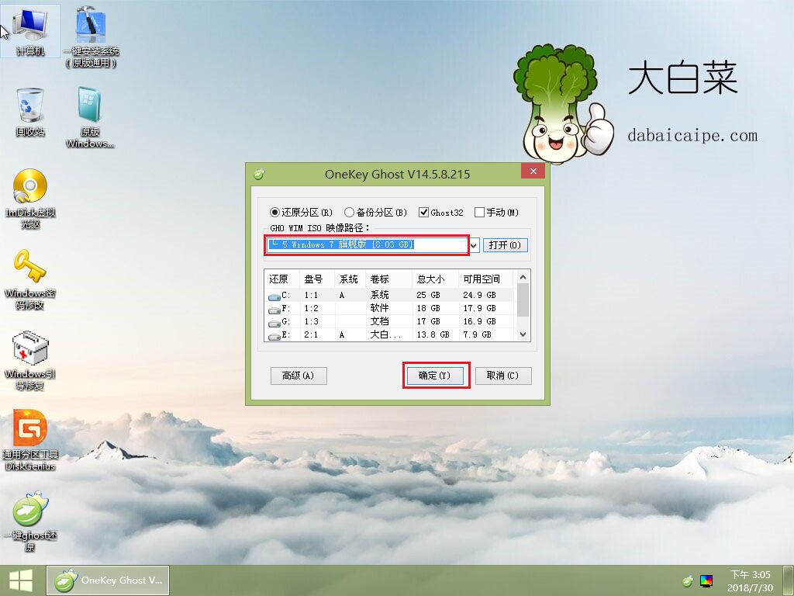Screen dimensions: 794x596
Task: Open Windows引导修复 toolkit icon
Action: [30, 349]
